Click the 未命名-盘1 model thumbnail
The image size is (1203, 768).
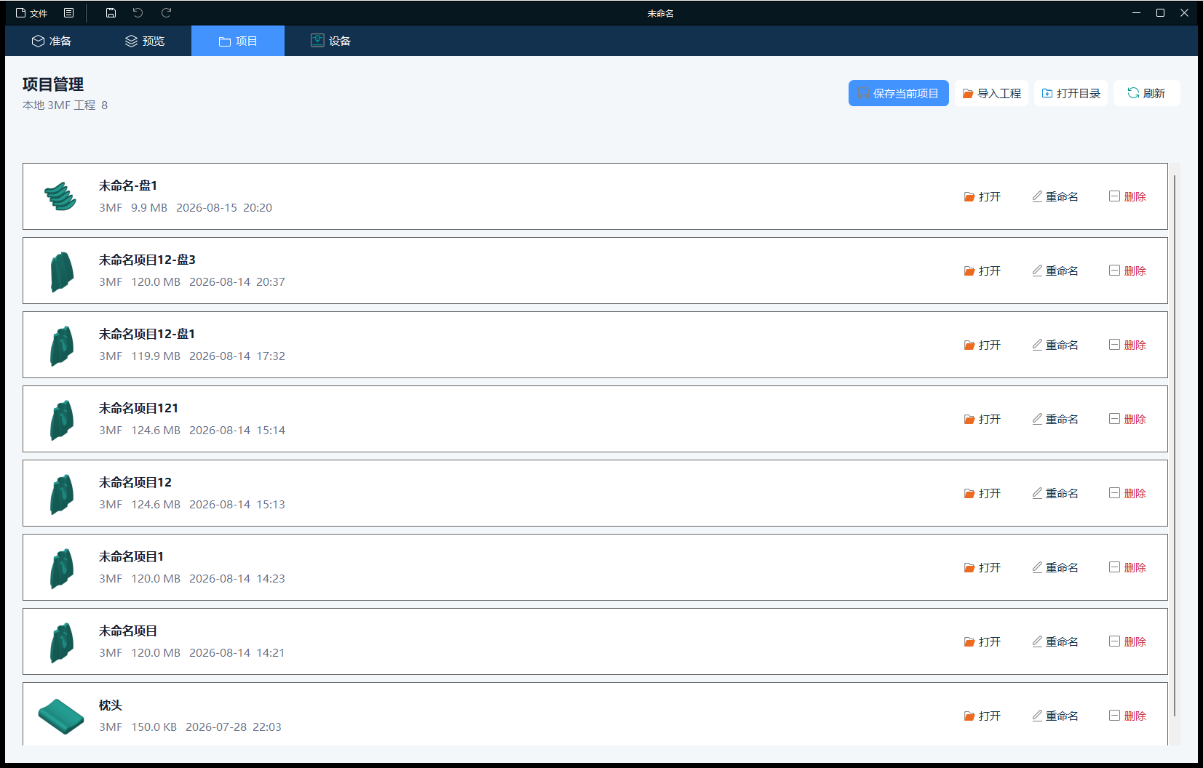click(60, 196)
